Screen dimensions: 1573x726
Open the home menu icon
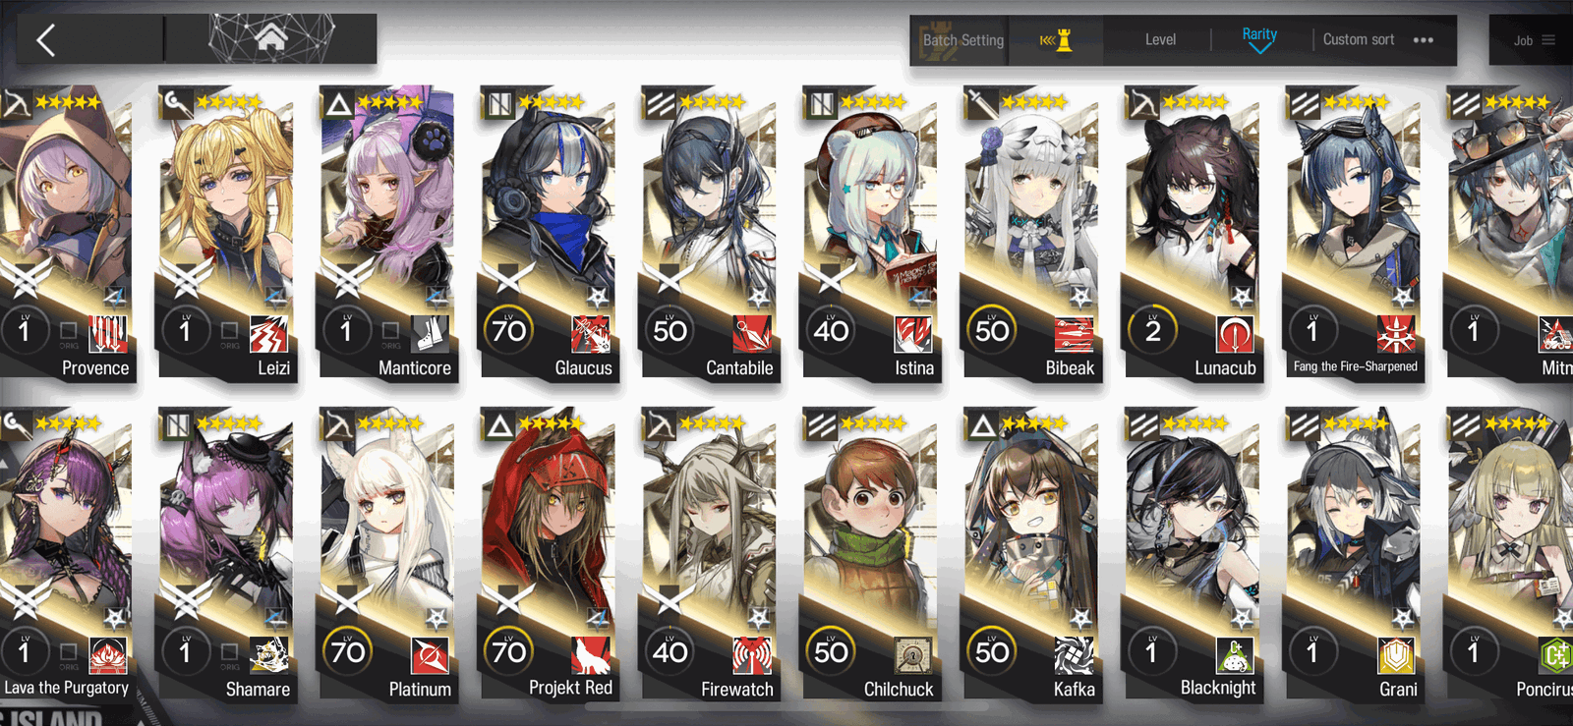point(271,38)
